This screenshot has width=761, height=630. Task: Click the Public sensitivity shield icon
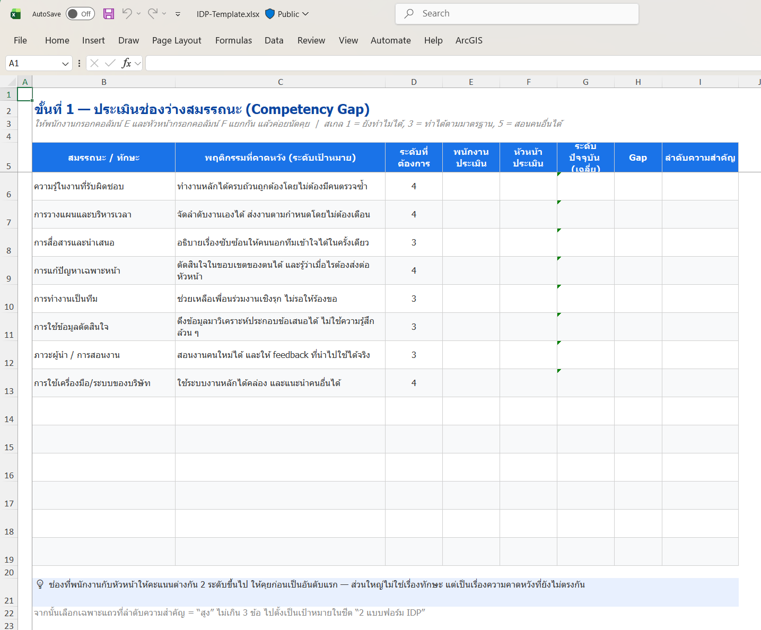click(270, 14)
